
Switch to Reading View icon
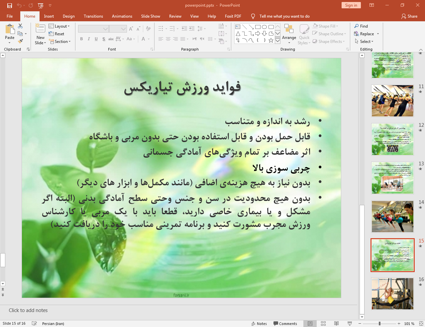pos(337,324)
